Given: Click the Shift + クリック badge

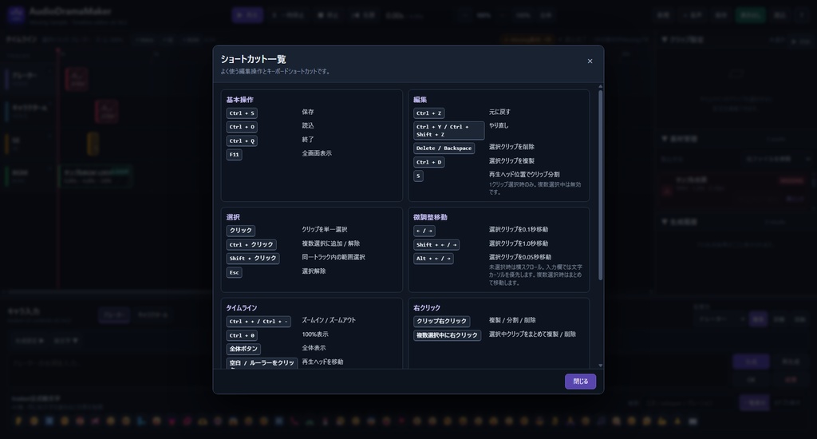Looking at the screenshot, I should (253, 259).
